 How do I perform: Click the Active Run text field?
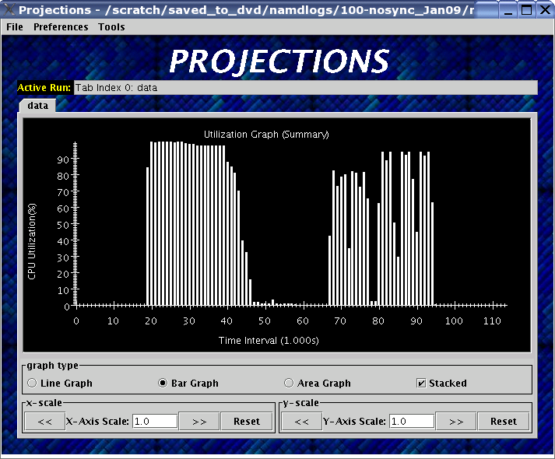tap(304, 87)
